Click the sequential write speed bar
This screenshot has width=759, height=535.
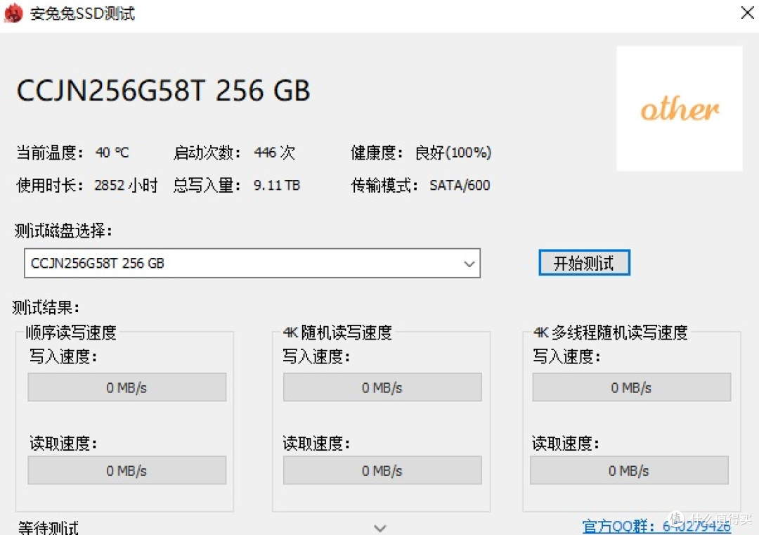click(126, 387)
